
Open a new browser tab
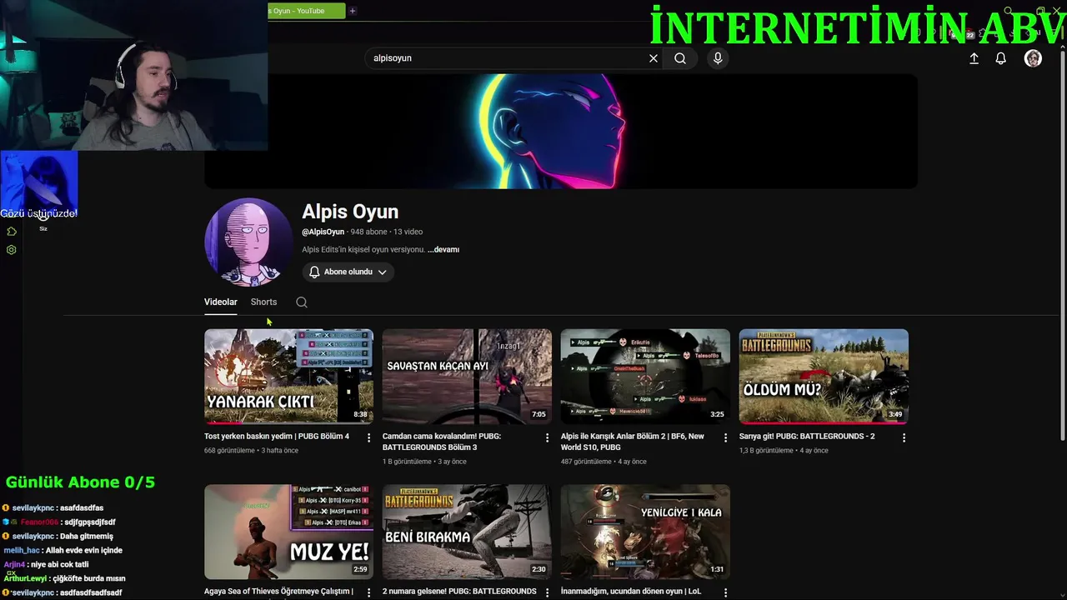[x=353, y=11]
